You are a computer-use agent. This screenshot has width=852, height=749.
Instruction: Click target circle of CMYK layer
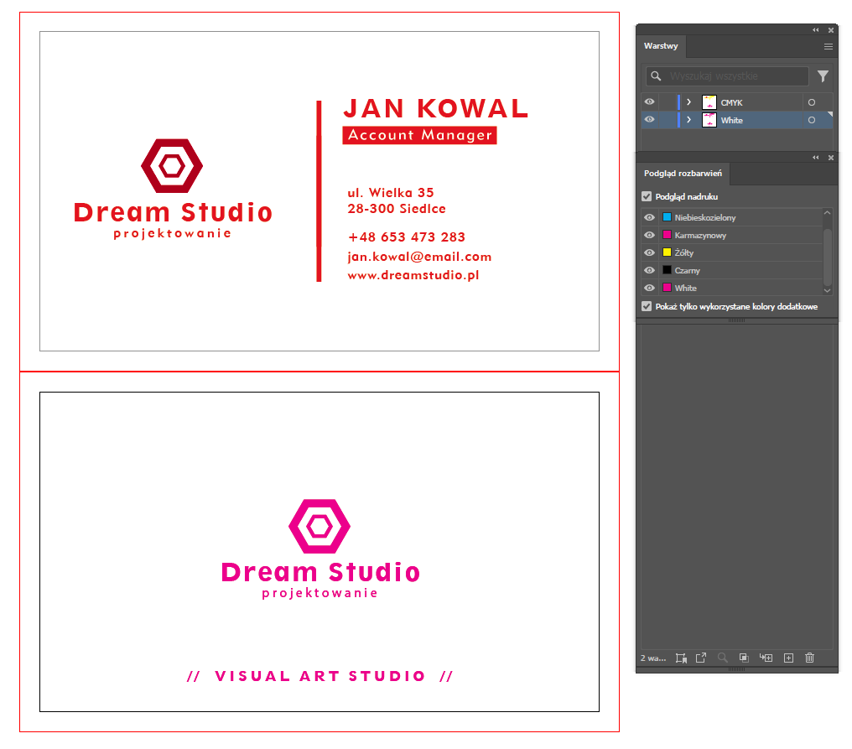coord(811,102)
